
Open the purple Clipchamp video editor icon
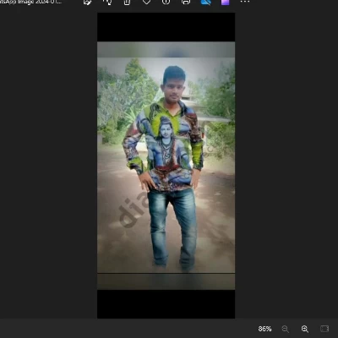point(225,2)
